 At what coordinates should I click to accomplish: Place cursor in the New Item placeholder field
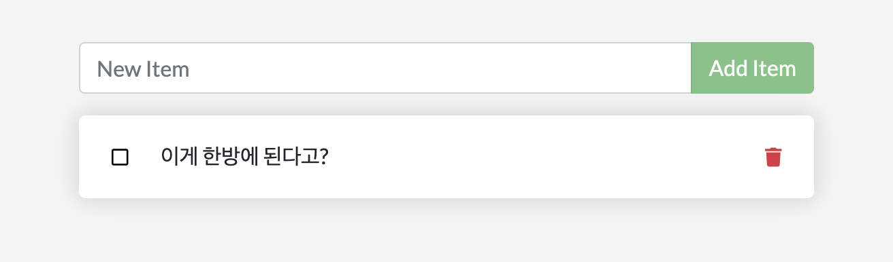pos(385,68)
